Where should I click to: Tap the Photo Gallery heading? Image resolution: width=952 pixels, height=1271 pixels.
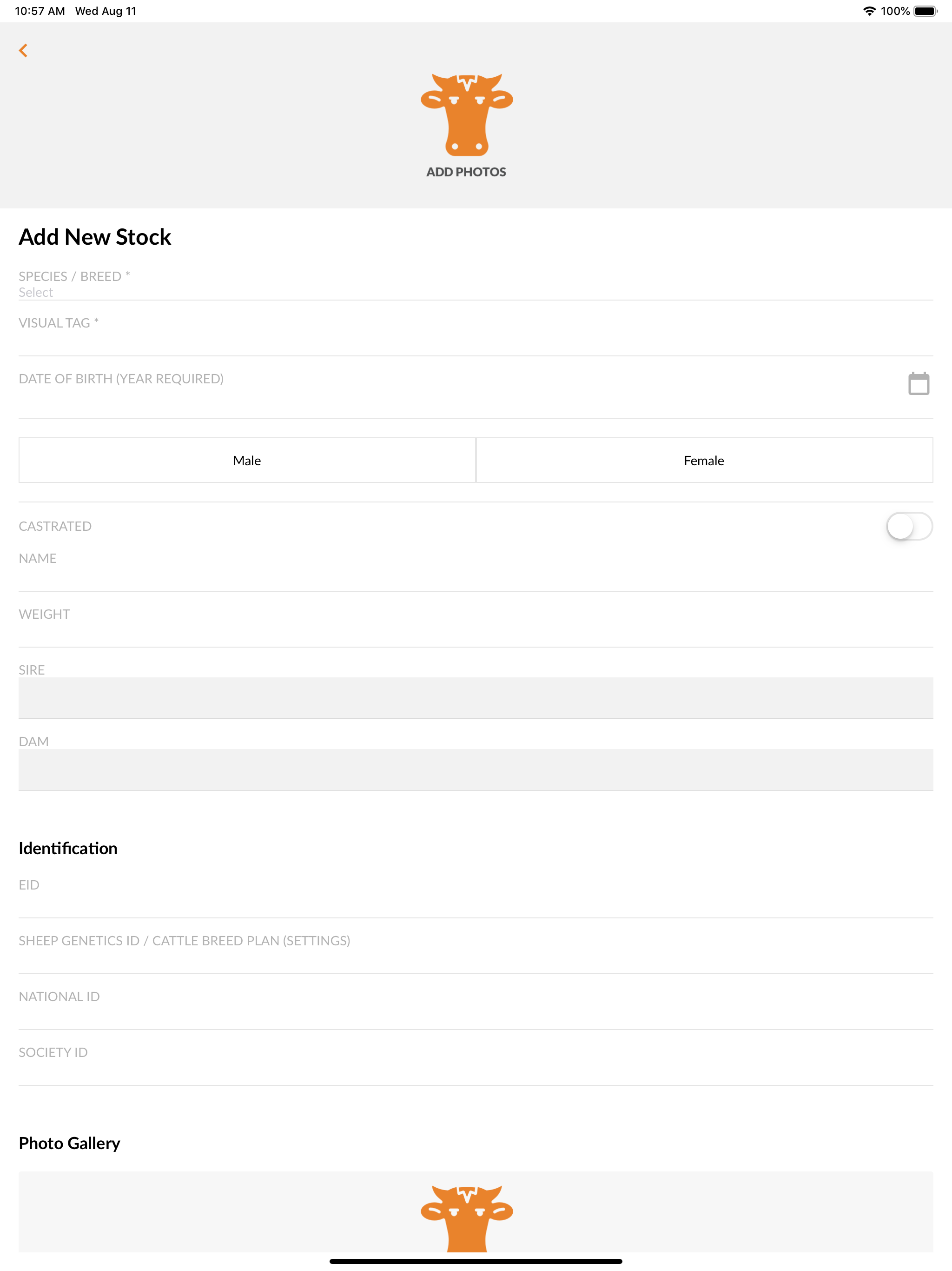click(69, 1144)
